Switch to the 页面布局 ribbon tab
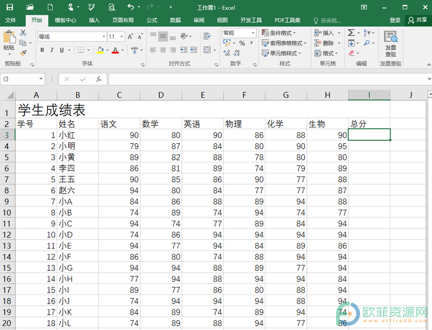 [x=123, y=20]
